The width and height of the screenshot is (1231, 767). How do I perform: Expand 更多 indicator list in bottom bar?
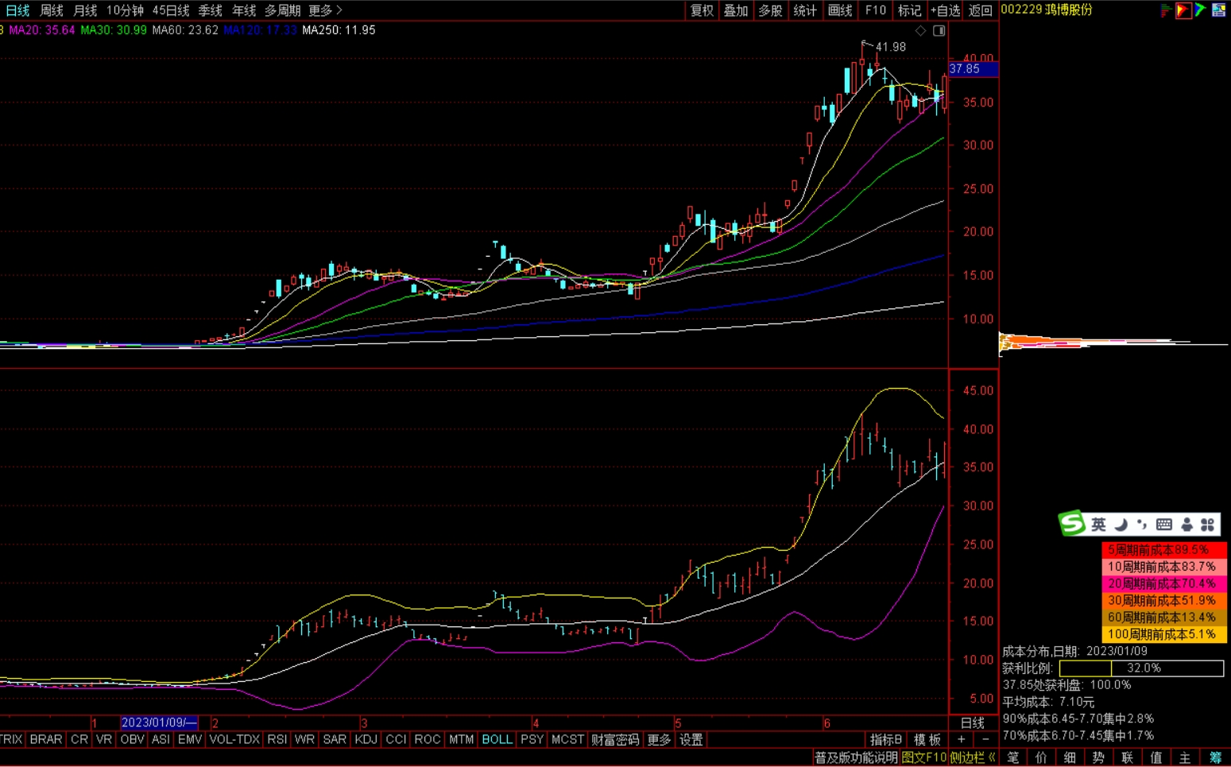tap(659, 739)
